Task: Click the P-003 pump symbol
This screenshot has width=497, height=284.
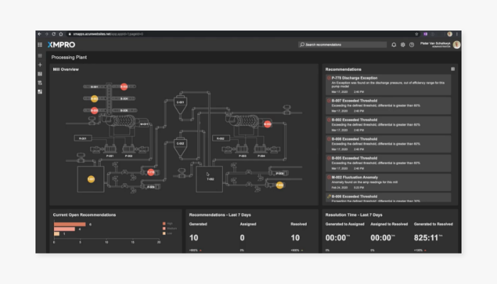Action: coord(242,148)
